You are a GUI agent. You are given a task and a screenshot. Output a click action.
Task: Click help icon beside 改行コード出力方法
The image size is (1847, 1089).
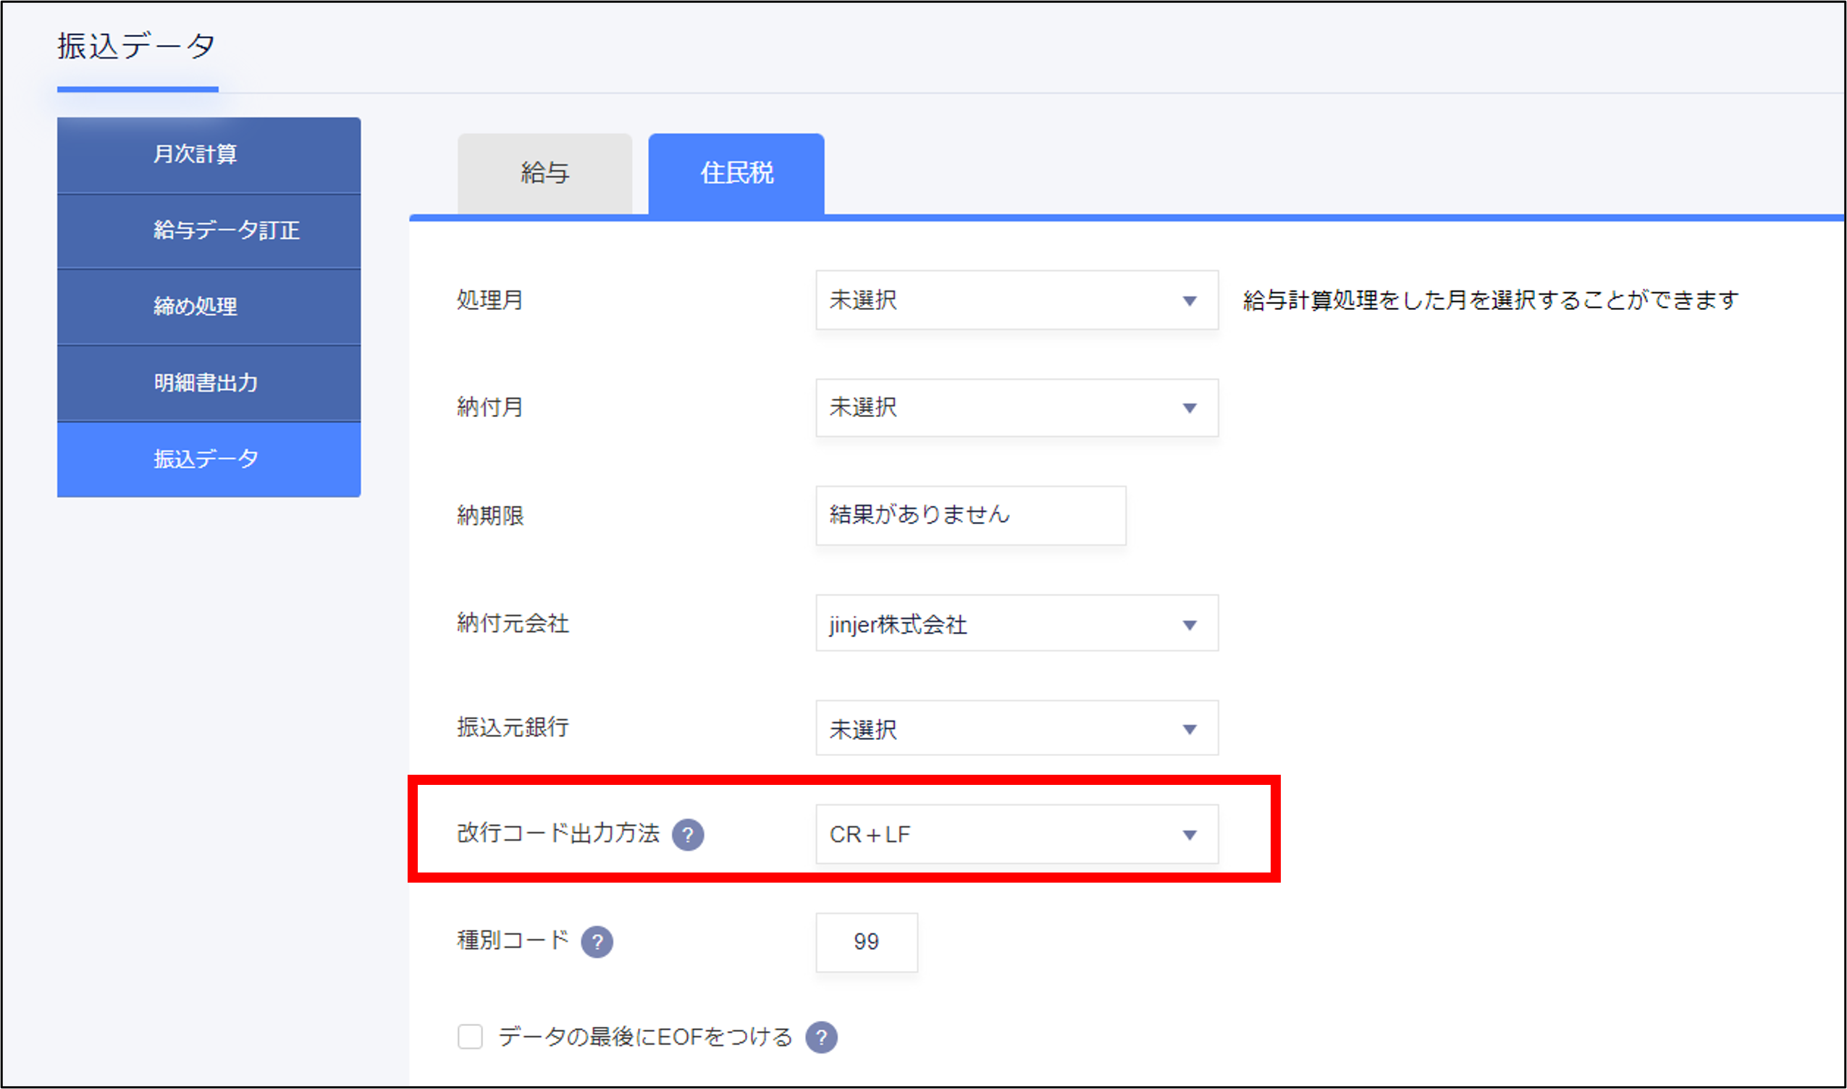[688, 834]
